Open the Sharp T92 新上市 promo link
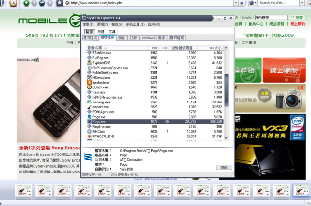The width and height of the screenshot is (311, 206). coord(52,35)
